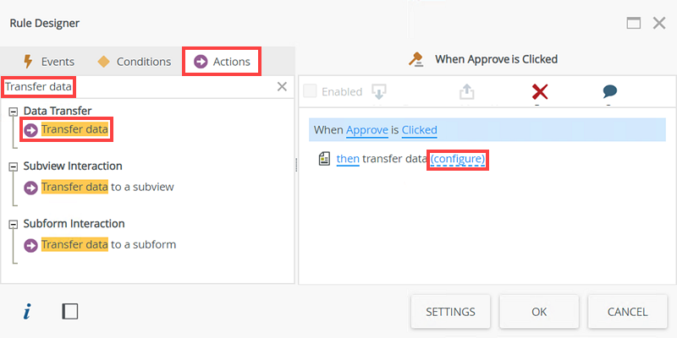The width and height of the screenshot is (677, 338).
Task: Collapse the Subview Interaction group
Action: point(14,166)
